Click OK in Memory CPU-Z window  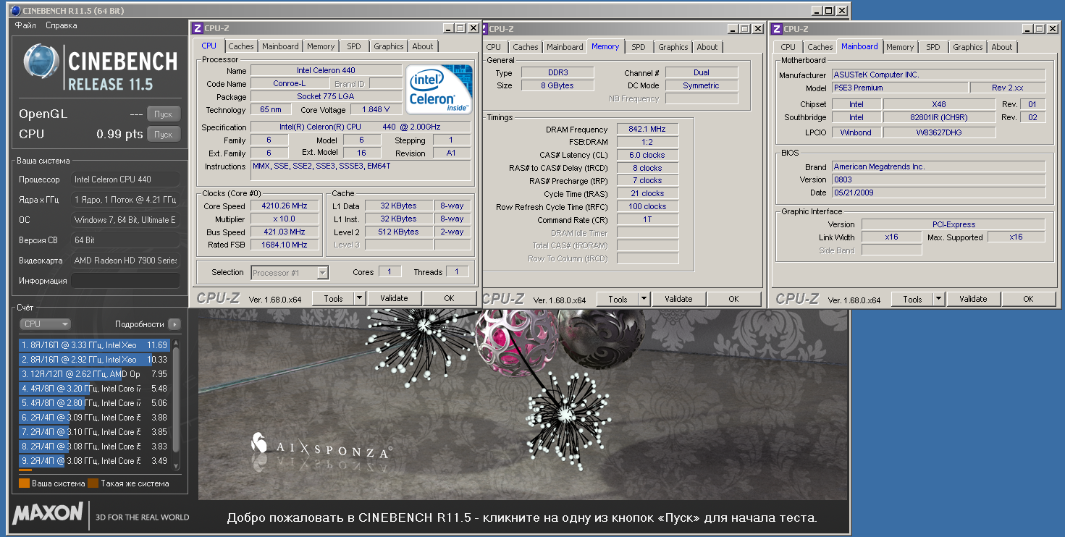[733, 299]
